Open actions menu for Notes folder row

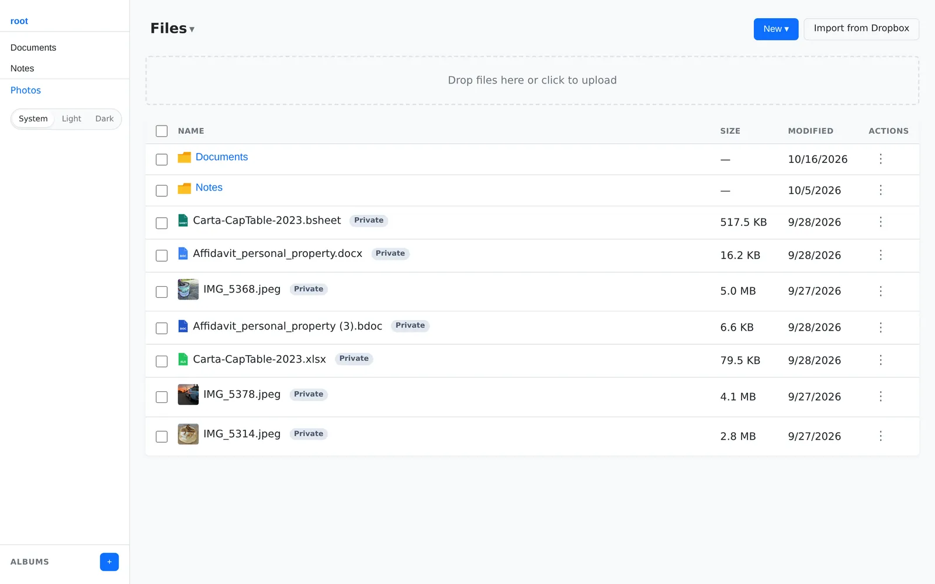coord(881,190)
